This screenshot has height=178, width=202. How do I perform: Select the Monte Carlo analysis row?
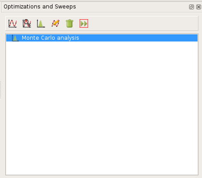pos(102,38)
